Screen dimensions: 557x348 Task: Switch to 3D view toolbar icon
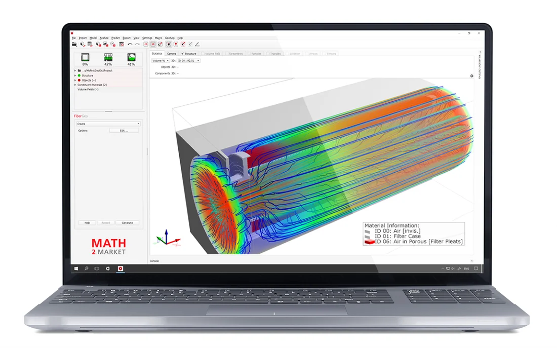pos(153,44)
